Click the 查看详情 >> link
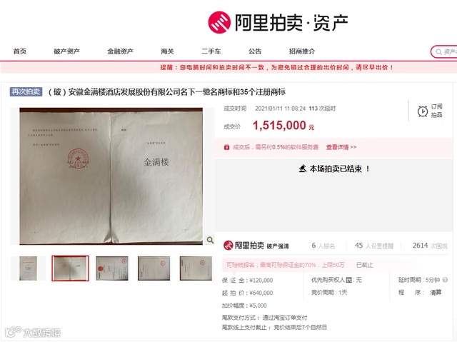The height and width of the screenshot is (342, 457). pyautogui.click(x=341, y=147)
